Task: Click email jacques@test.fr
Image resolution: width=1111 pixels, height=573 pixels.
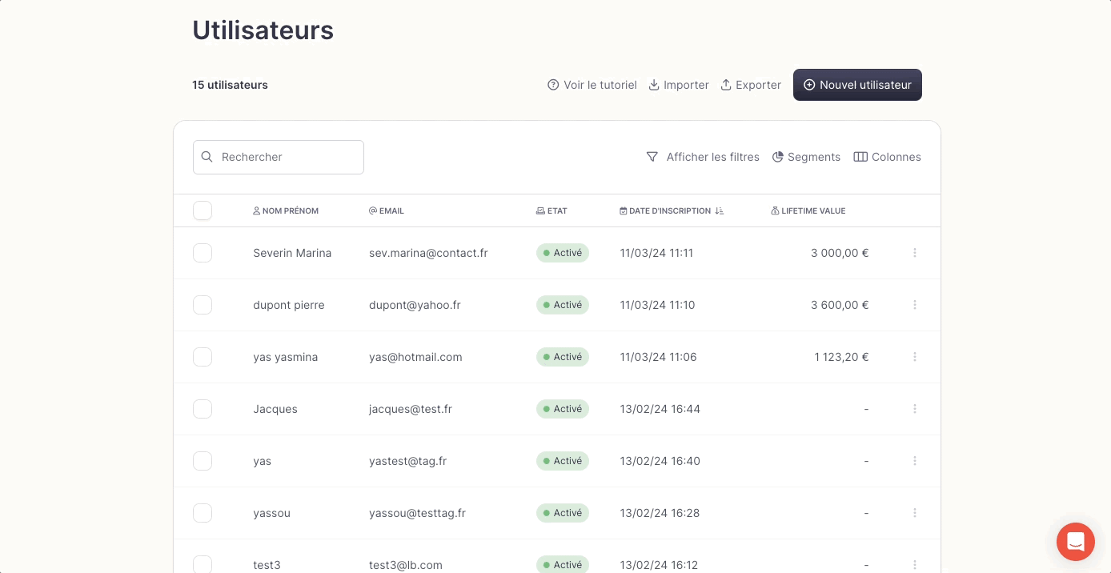Action: pyautogui.click(x=411, y=409)
